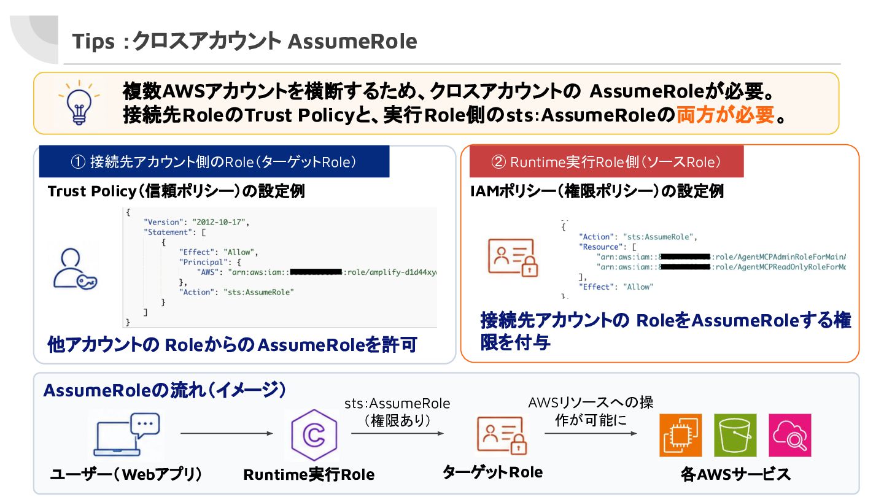
Task: Select the code line "Principal": {
Action: (x=209, y=262)
